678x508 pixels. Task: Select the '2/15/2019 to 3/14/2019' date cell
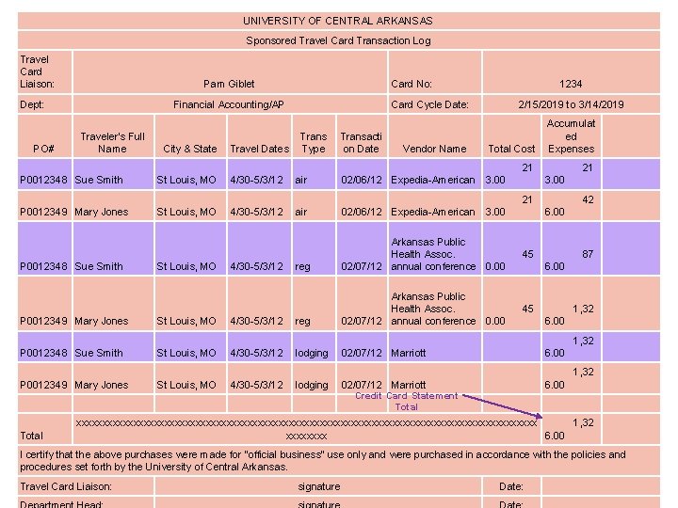click(572, 104)
